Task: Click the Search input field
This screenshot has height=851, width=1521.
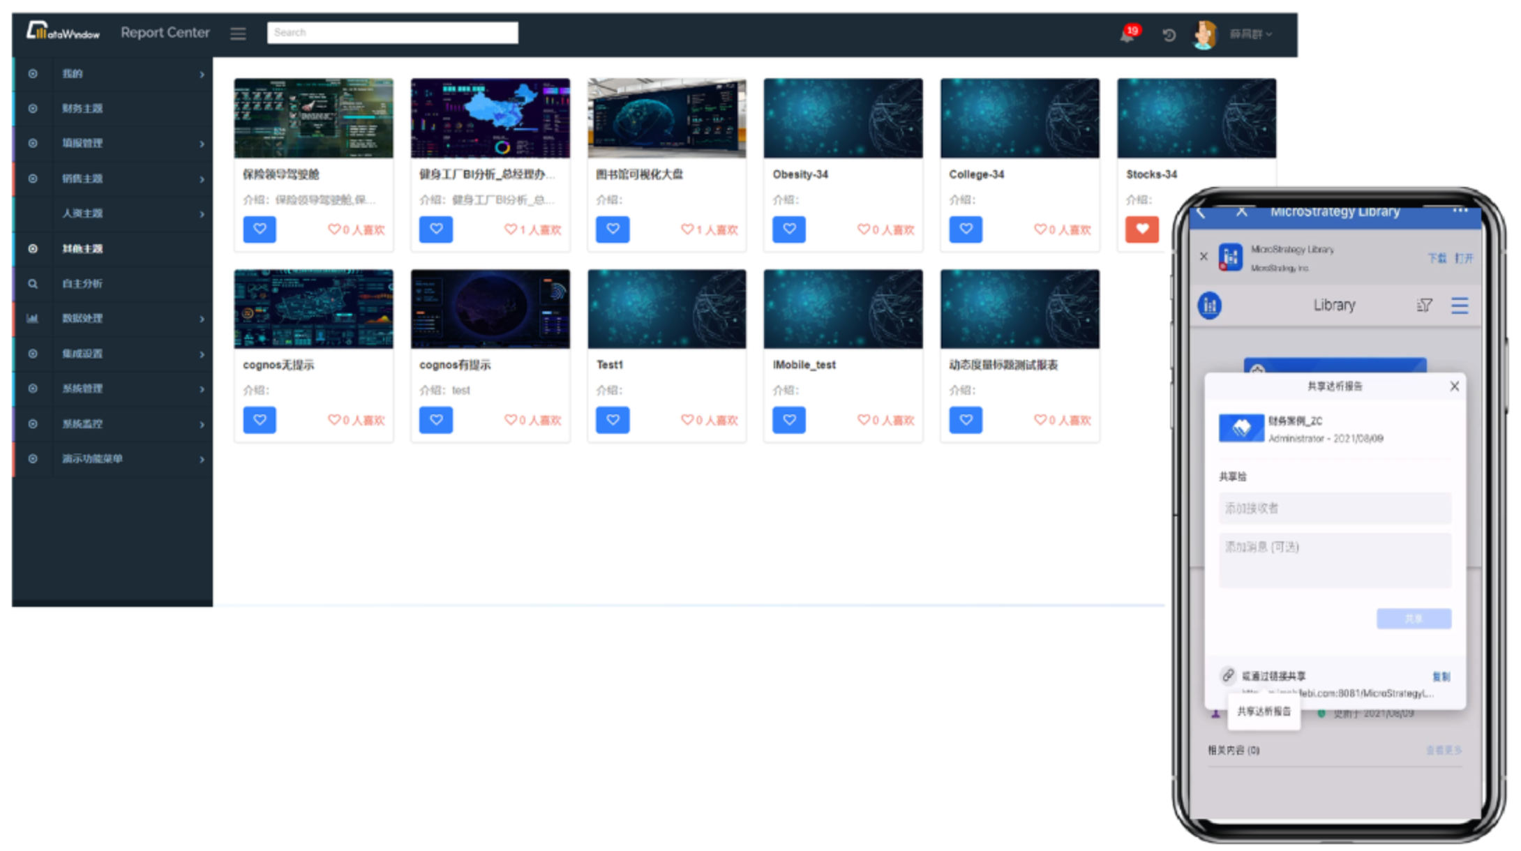Action: pyautogui.click(x=392, y=33)
